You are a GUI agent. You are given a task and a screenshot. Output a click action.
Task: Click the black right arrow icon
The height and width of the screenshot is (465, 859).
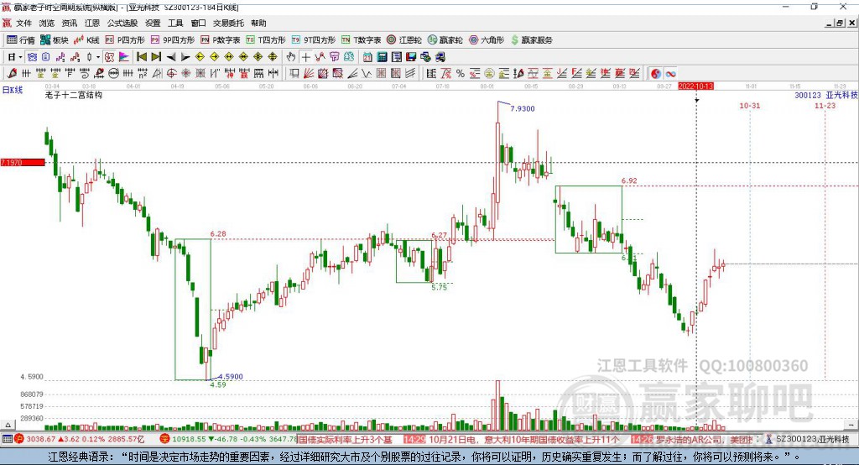[x=185, y=57]
